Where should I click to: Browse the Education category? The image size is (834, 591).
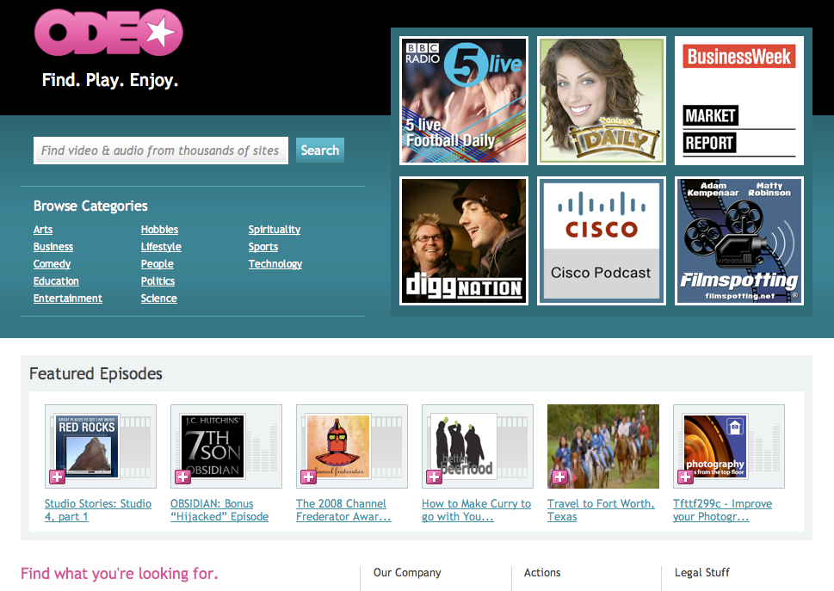56,281
